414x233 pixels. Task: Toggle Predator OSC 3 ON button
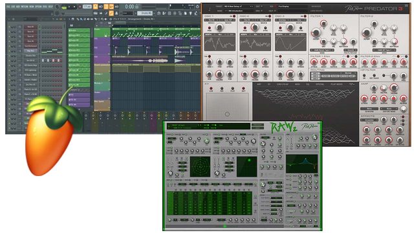tap(305, 16)
